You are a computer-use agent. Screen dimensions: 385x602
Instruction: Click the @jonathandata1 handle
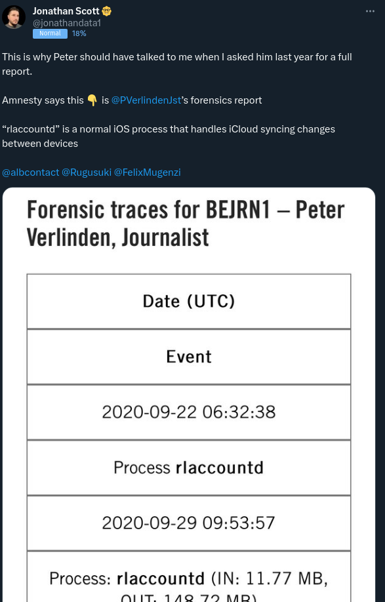pyautogui.click(x=67, y=23)
